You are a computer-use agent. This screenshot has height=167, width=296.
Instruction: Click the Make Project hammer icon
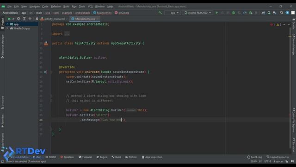coord(160,13)
